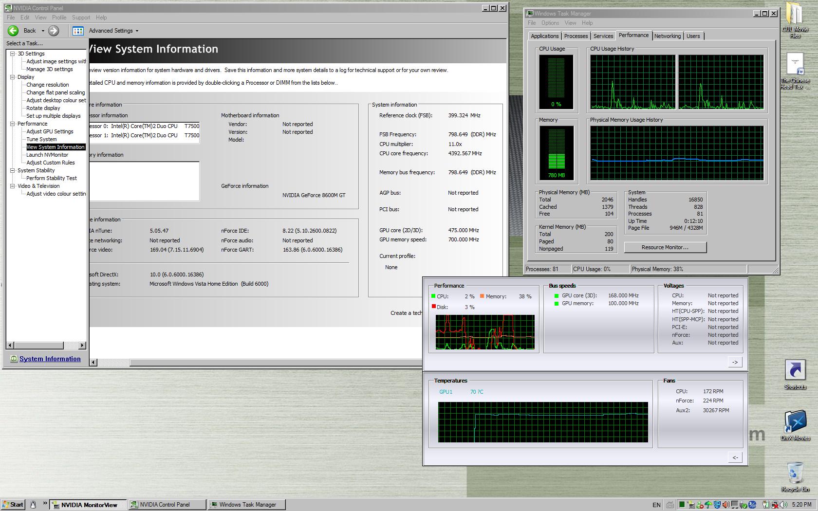
Task: Click the taskbar clock showing 5:20 PM
Action: [x=801, y=505]
